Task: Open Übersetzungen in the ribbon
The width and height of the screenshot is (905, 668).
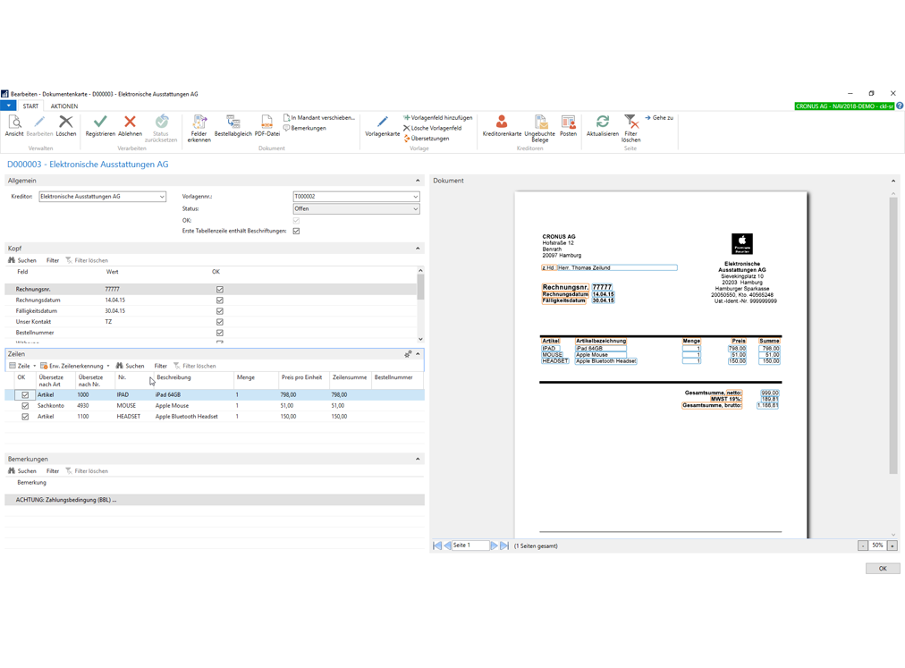Action: (426, 139)
